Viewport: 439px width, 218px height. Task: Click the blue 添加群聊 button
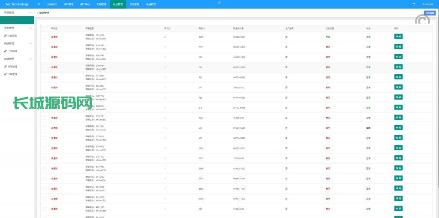pos(429,13)
